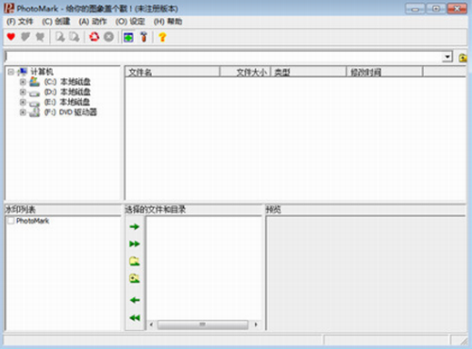
Task: Expand the (F:) DVD drive node
Action: pos(23,112)
